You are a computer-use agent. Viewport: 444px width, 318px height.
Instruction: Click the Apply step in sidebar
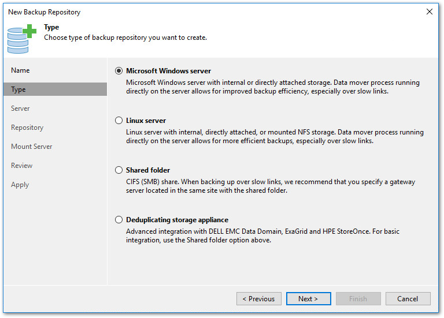coord(20,185)
